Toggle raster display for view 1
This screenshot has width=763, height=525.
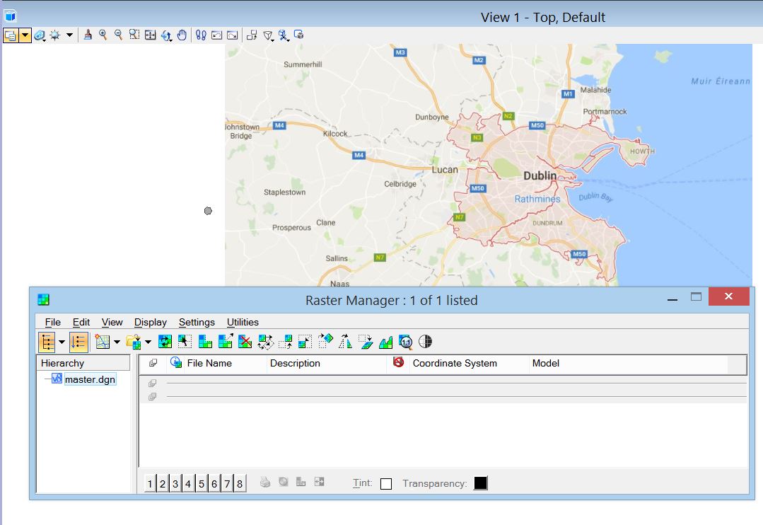(x=151, y=483)
